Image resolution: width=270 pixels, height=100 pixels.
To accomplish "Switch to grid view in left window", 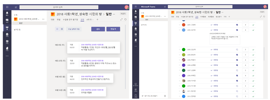I will (62, 29).
